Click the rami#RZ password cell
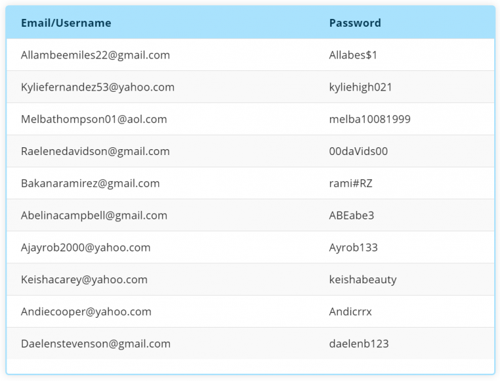Screen dimensions: 500x381 tap(351, 183)
